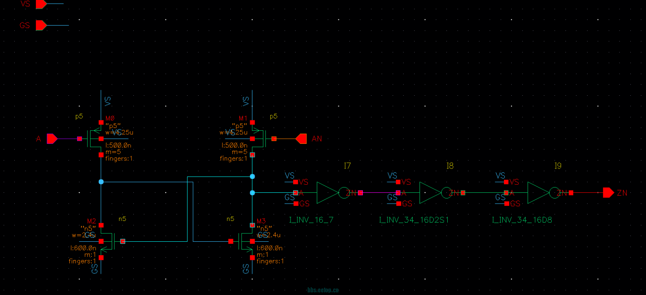Click the output bubble of inverter I9
The height and width of the screenshot is (295, 646).
click(555, 193)
